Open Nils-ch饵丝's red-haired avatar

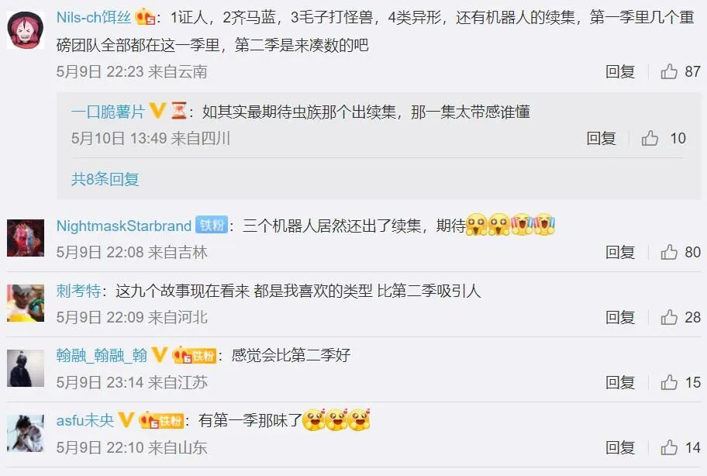(26, 29)
